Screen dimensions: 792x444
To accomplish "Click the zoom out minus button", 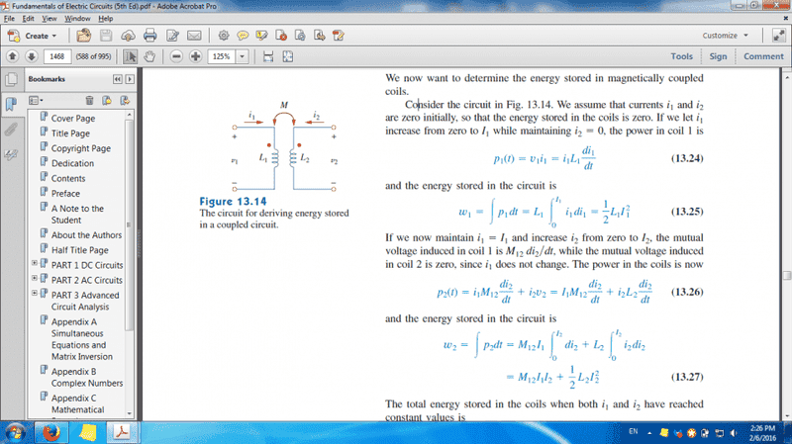I will click(x=178, y=57).
